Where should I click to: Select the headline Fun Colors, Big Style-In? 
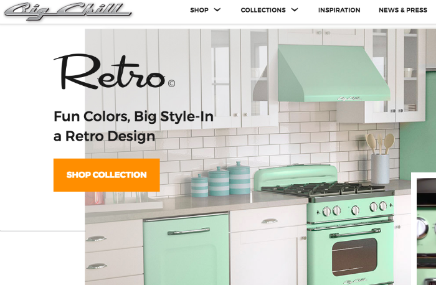[133, 116]
